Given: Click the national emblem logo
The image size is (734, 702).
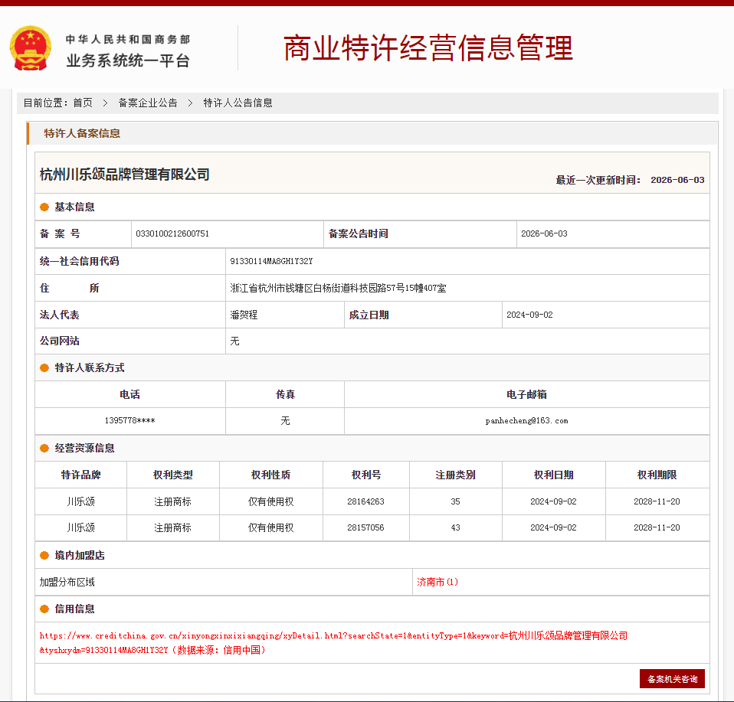Looking at the screenshot, I should coord(31,48).
